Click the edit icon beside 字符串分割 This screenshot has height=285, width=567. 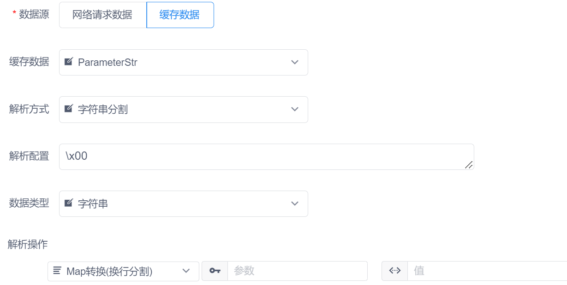[x=68, y=109]
